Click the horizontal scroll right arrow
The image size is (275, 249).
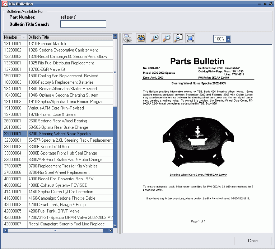111,230
